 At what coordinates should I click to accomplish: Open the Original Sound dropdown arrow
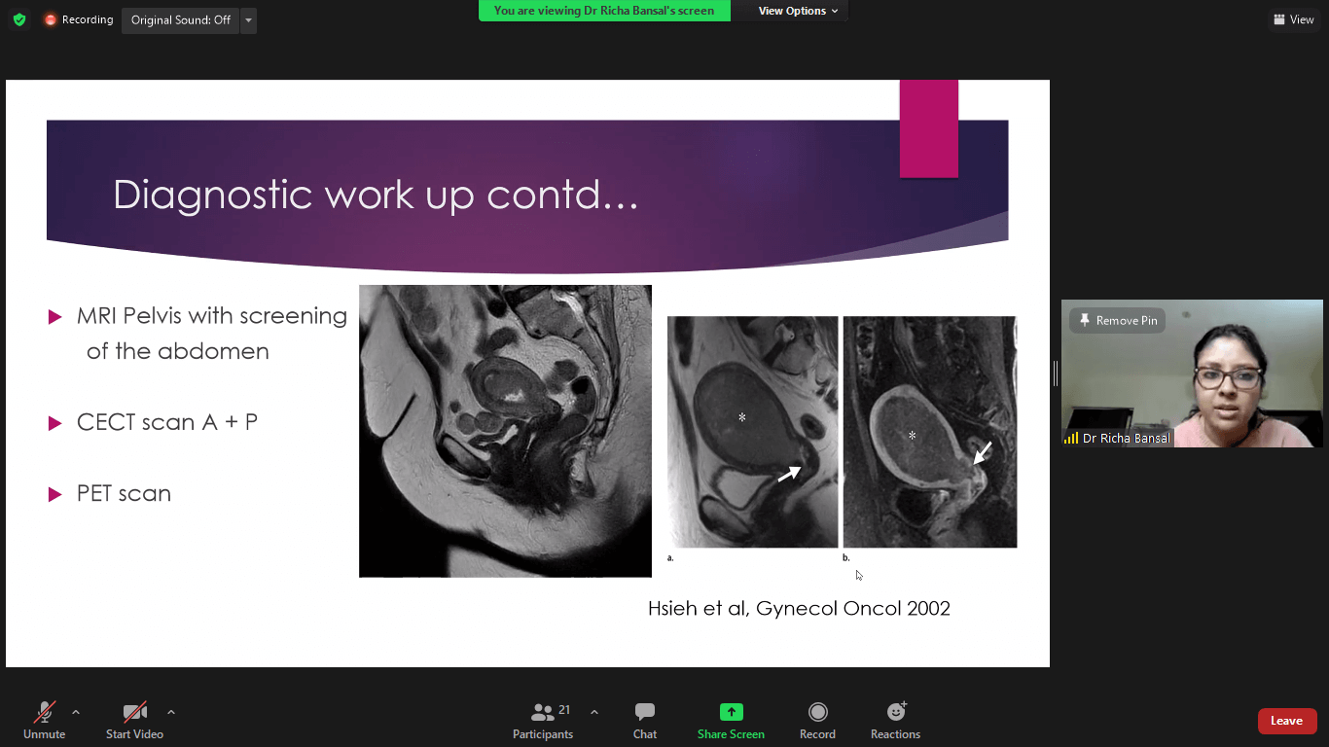[248, 20]
